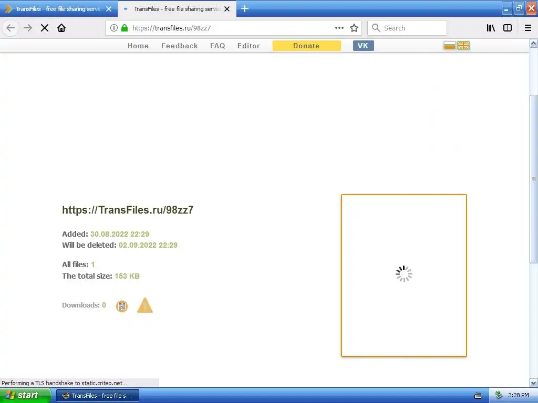Open the Editor page

(249, 46)
